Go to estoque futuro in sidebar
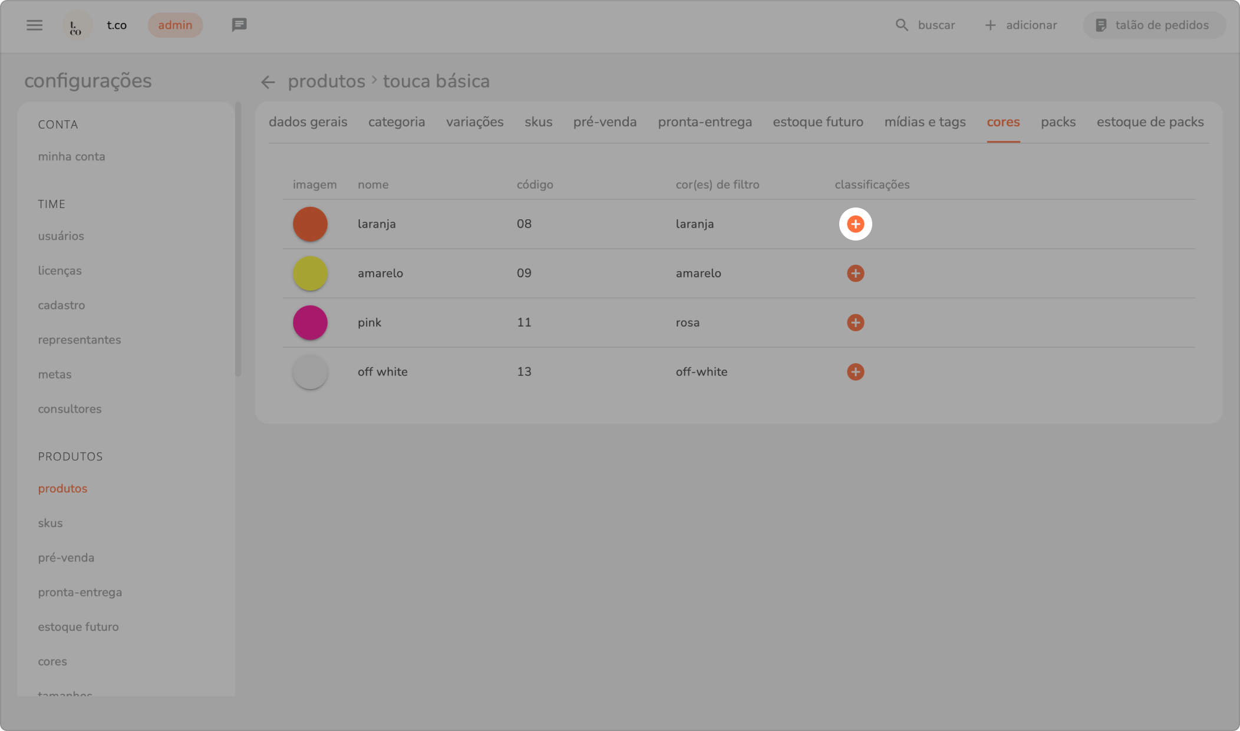This screenshot has height=731, width=1240. (78, 627)
